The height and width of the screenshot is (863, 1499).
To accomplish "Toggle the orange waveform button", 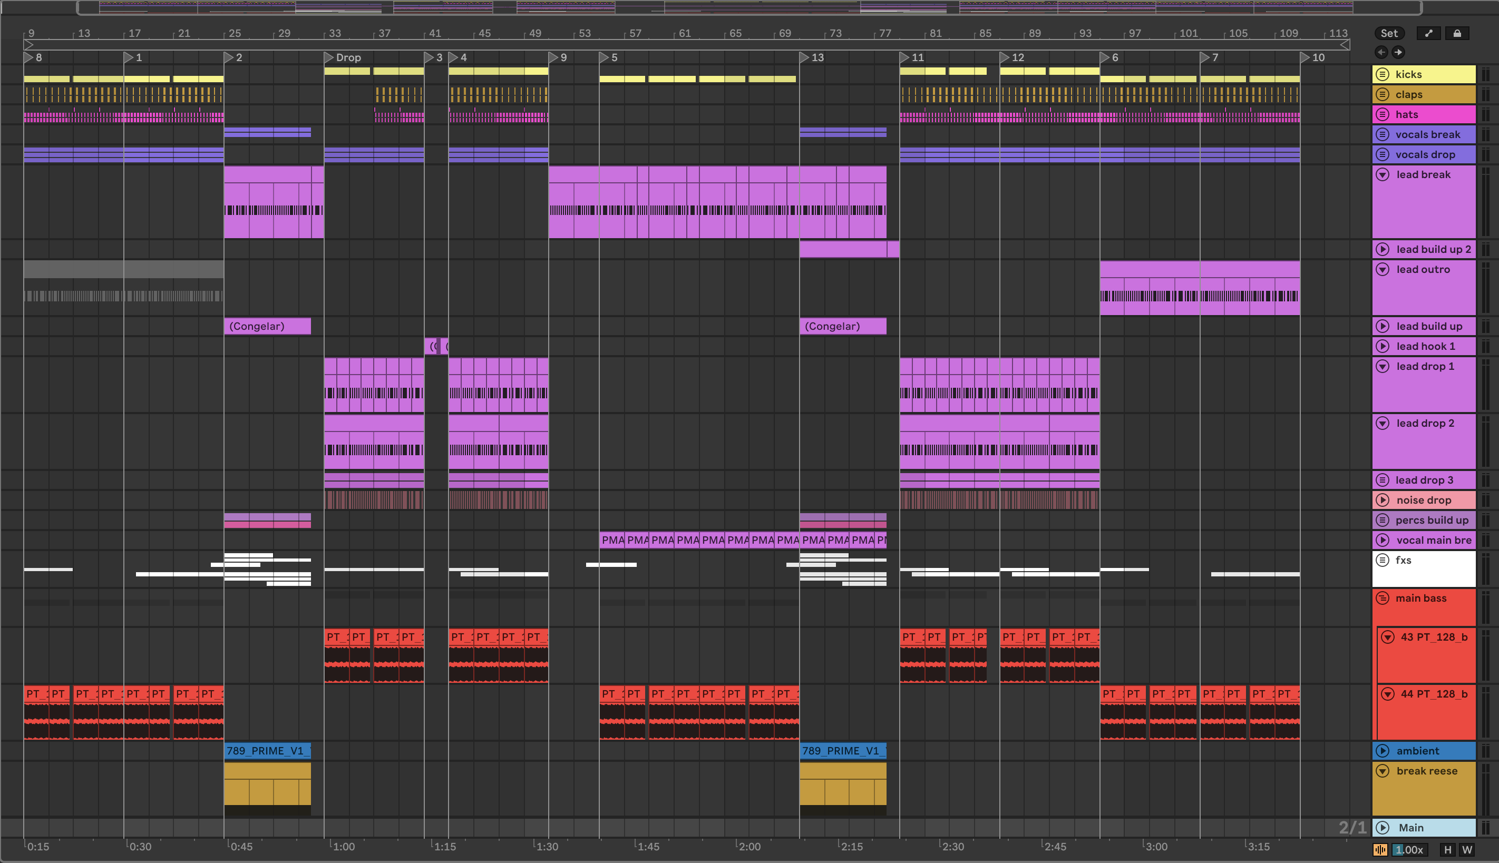I will point(1380,849).
